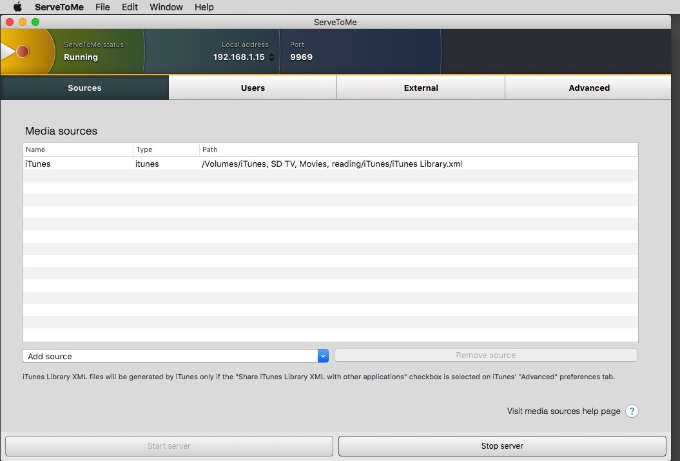Screen dimensions: 680x461
Task: Open the Help menu
Action: tap(204, 7)
